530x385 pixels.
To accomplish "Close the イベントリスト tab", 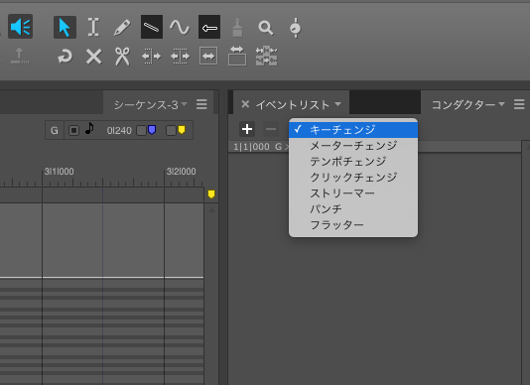I will tap(245, 104).
